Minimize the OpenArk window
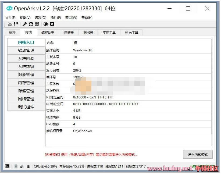This screenshot has width=221, height=174. pyautogui.click(x=169, y=8)
